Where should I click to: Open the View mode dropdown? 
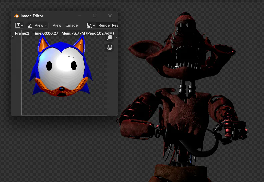pyautogui.click(x=38, y=25)
